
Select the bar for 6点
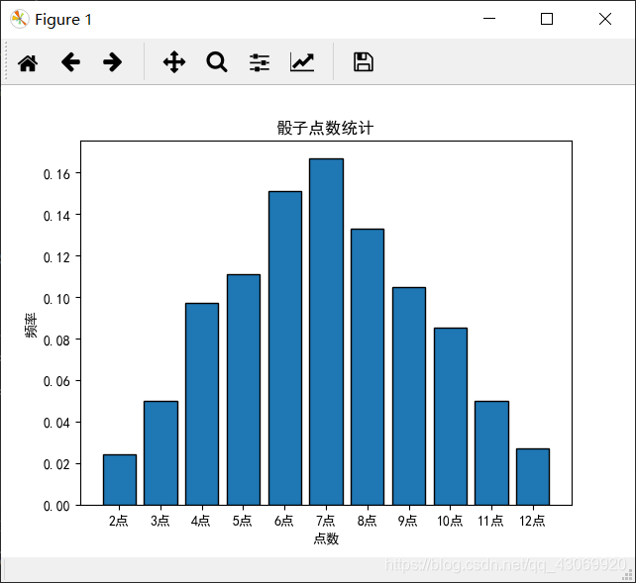pyautogui.click(x=285, y=348)
